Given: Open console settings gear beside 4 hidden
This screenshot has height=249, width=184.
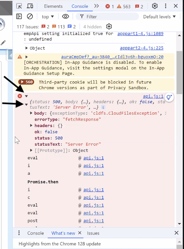Looking at the screenshot, I should point(109,26).
